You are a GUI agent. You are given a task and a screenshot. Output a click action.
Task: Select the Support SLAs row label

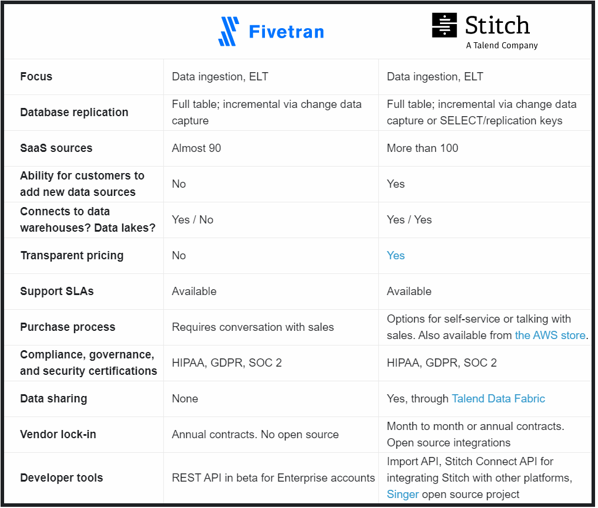[57, 292]
